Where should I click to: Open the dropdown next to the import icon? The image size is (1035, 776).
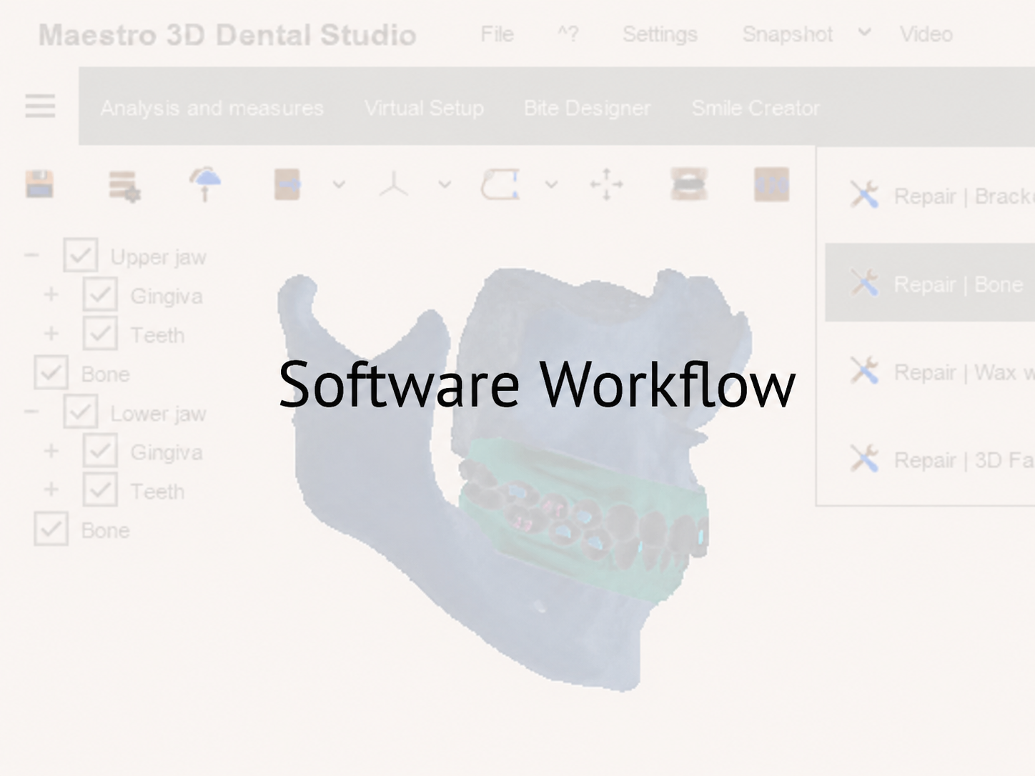339,184
